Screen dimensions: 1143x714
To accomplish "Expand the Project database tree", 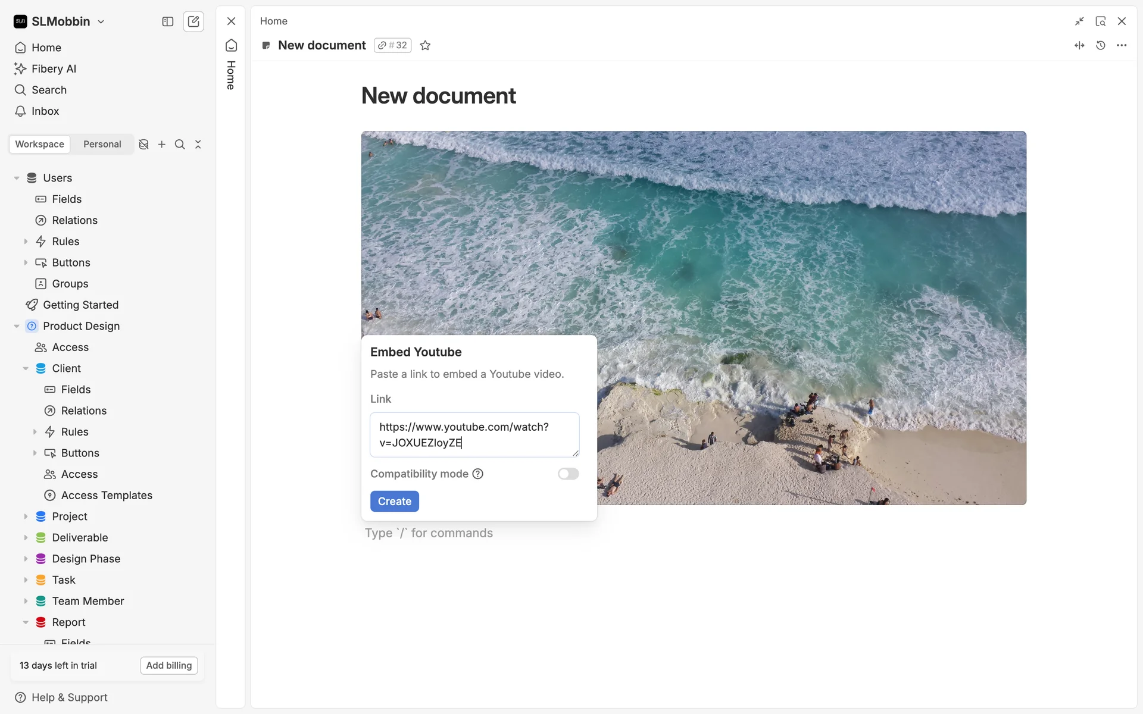I will point(26,516).
